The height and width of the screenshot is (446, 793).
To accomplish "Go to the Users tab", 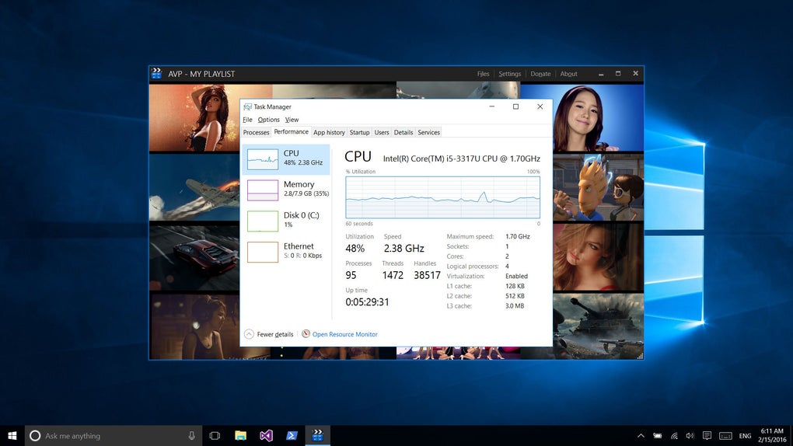I will point(382,133).
